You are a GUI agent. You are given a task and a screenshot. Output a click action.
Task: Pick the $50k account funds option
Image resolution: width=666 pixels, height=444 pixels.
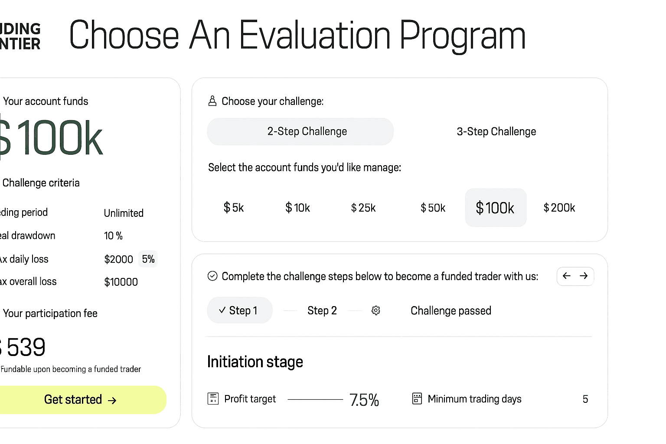(x=433, y=208)
